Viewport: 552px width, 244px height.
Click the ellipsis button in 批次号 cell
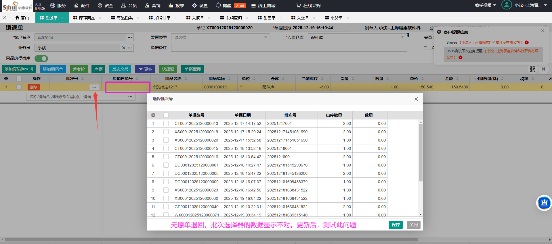pos(94,87)
